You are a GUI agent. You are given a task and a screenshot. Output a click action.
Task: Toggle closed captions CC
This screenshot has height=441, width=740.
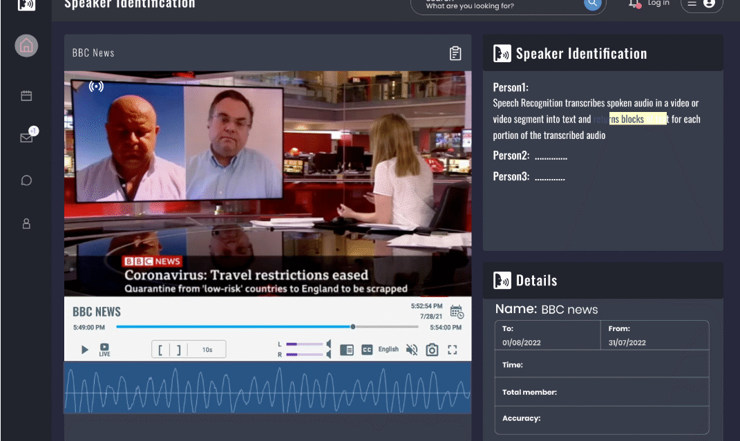tap(367, 350)
